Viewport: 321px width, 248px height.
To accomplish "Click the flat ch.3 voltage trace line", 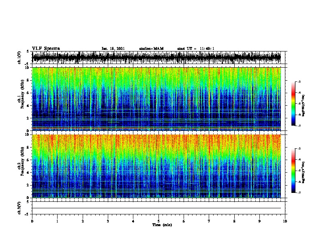I will coord(156,208).
